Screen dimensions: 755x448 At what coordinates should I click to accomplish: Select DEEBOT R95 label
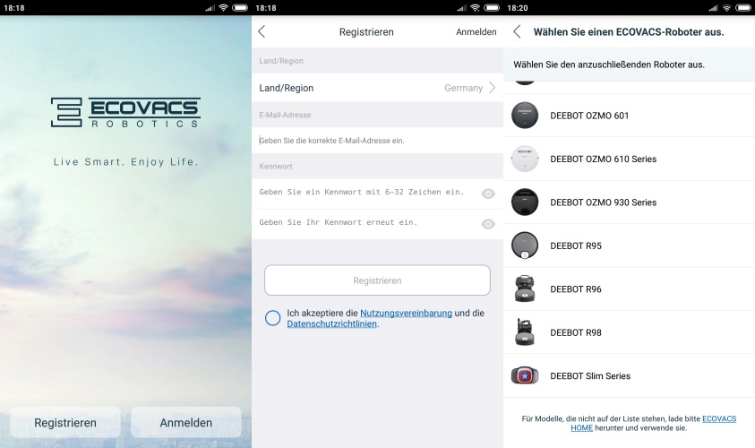point(576,246)
